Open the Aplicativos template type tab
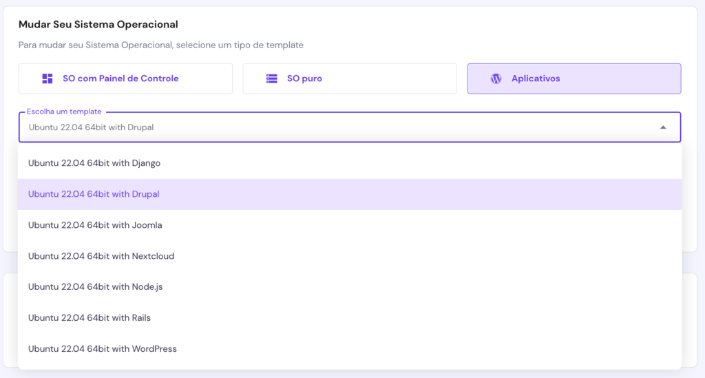This screenshot has width=705, height=378. click(574, 78)
